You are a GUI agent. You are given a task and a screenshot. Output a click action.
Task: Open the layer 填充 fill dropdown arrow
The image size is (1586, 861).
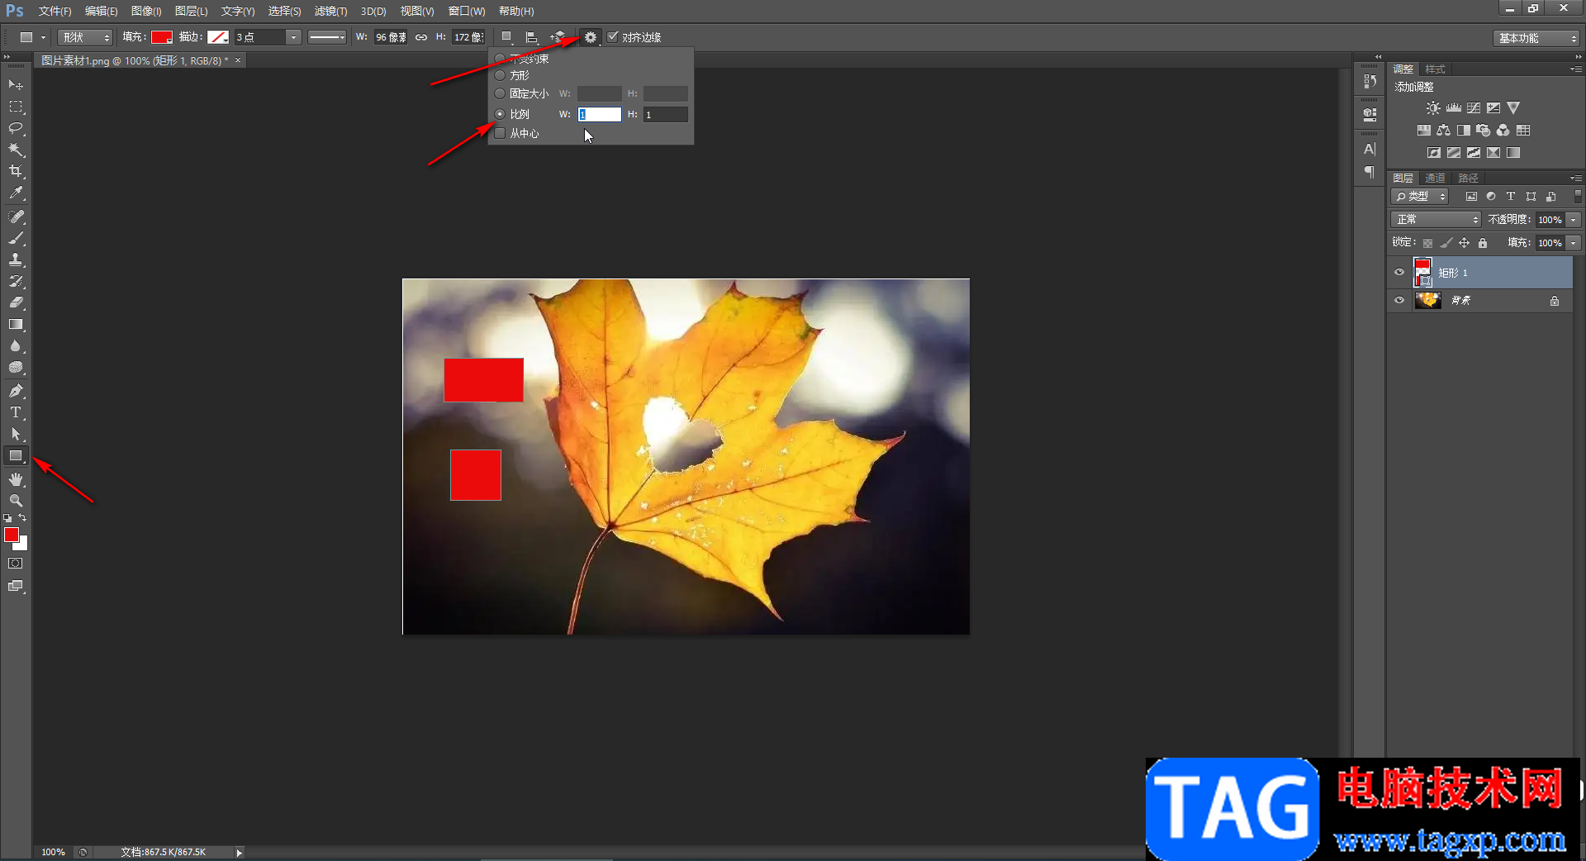click(1574, 243)
